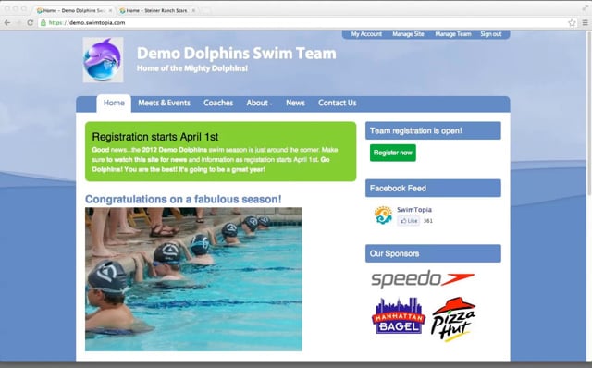Bookmark page with the star icon
592x368 pixels.
(x=572, y=22)
